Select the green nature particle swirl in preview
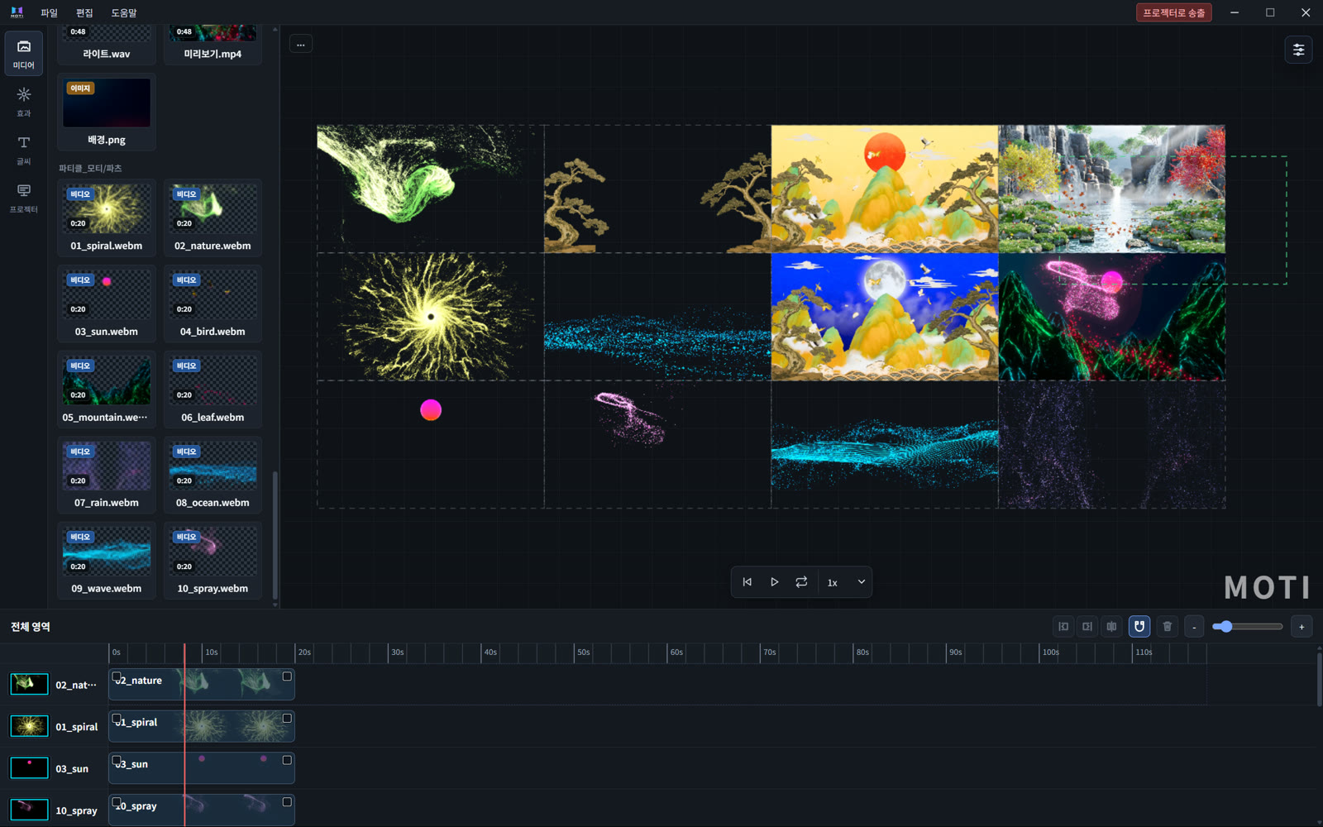The height and width of the screenshot is (827, 1323). coord(431,189)
